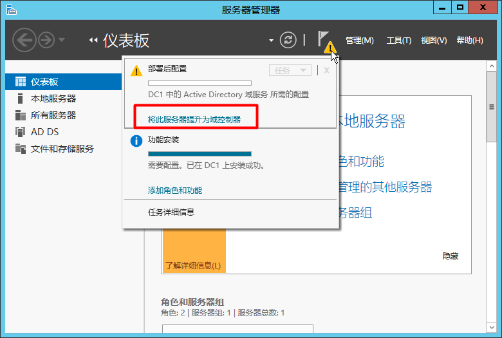502x338 pixels.
Task: Click the double-arrow breadcrumb before 仪表板
Action: 93,40
